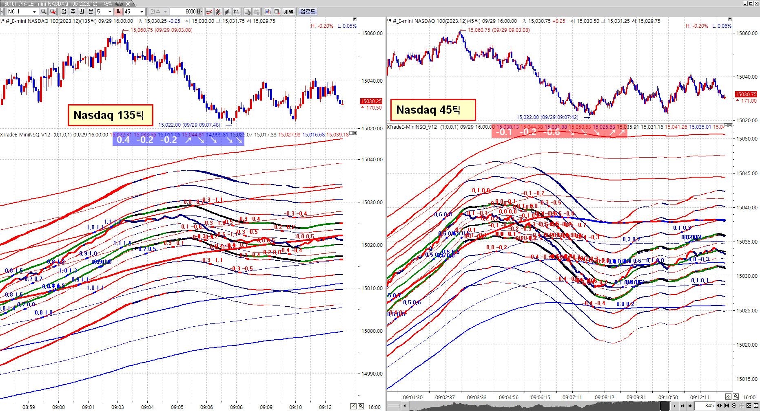The width and height of the screenshot is (760, 411).
Task: Open the symbol search magnifier
Action: tap(44, 12)
